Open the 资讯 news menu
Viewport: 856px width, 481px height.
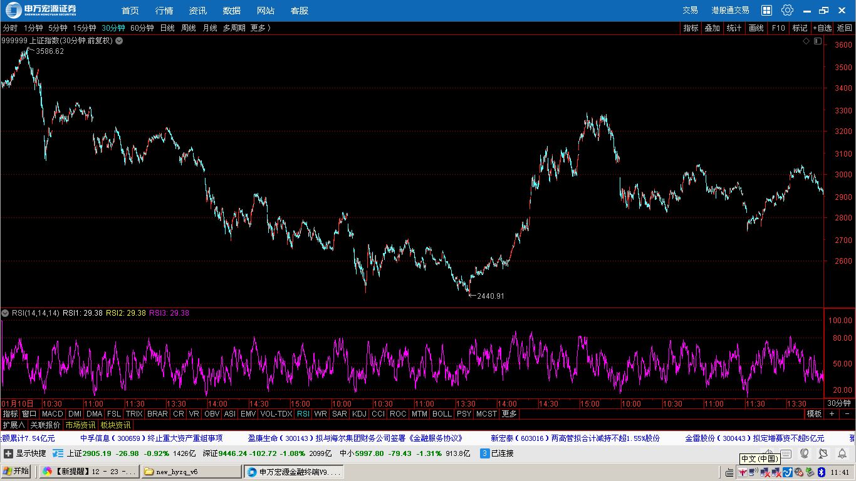point(198,11)
